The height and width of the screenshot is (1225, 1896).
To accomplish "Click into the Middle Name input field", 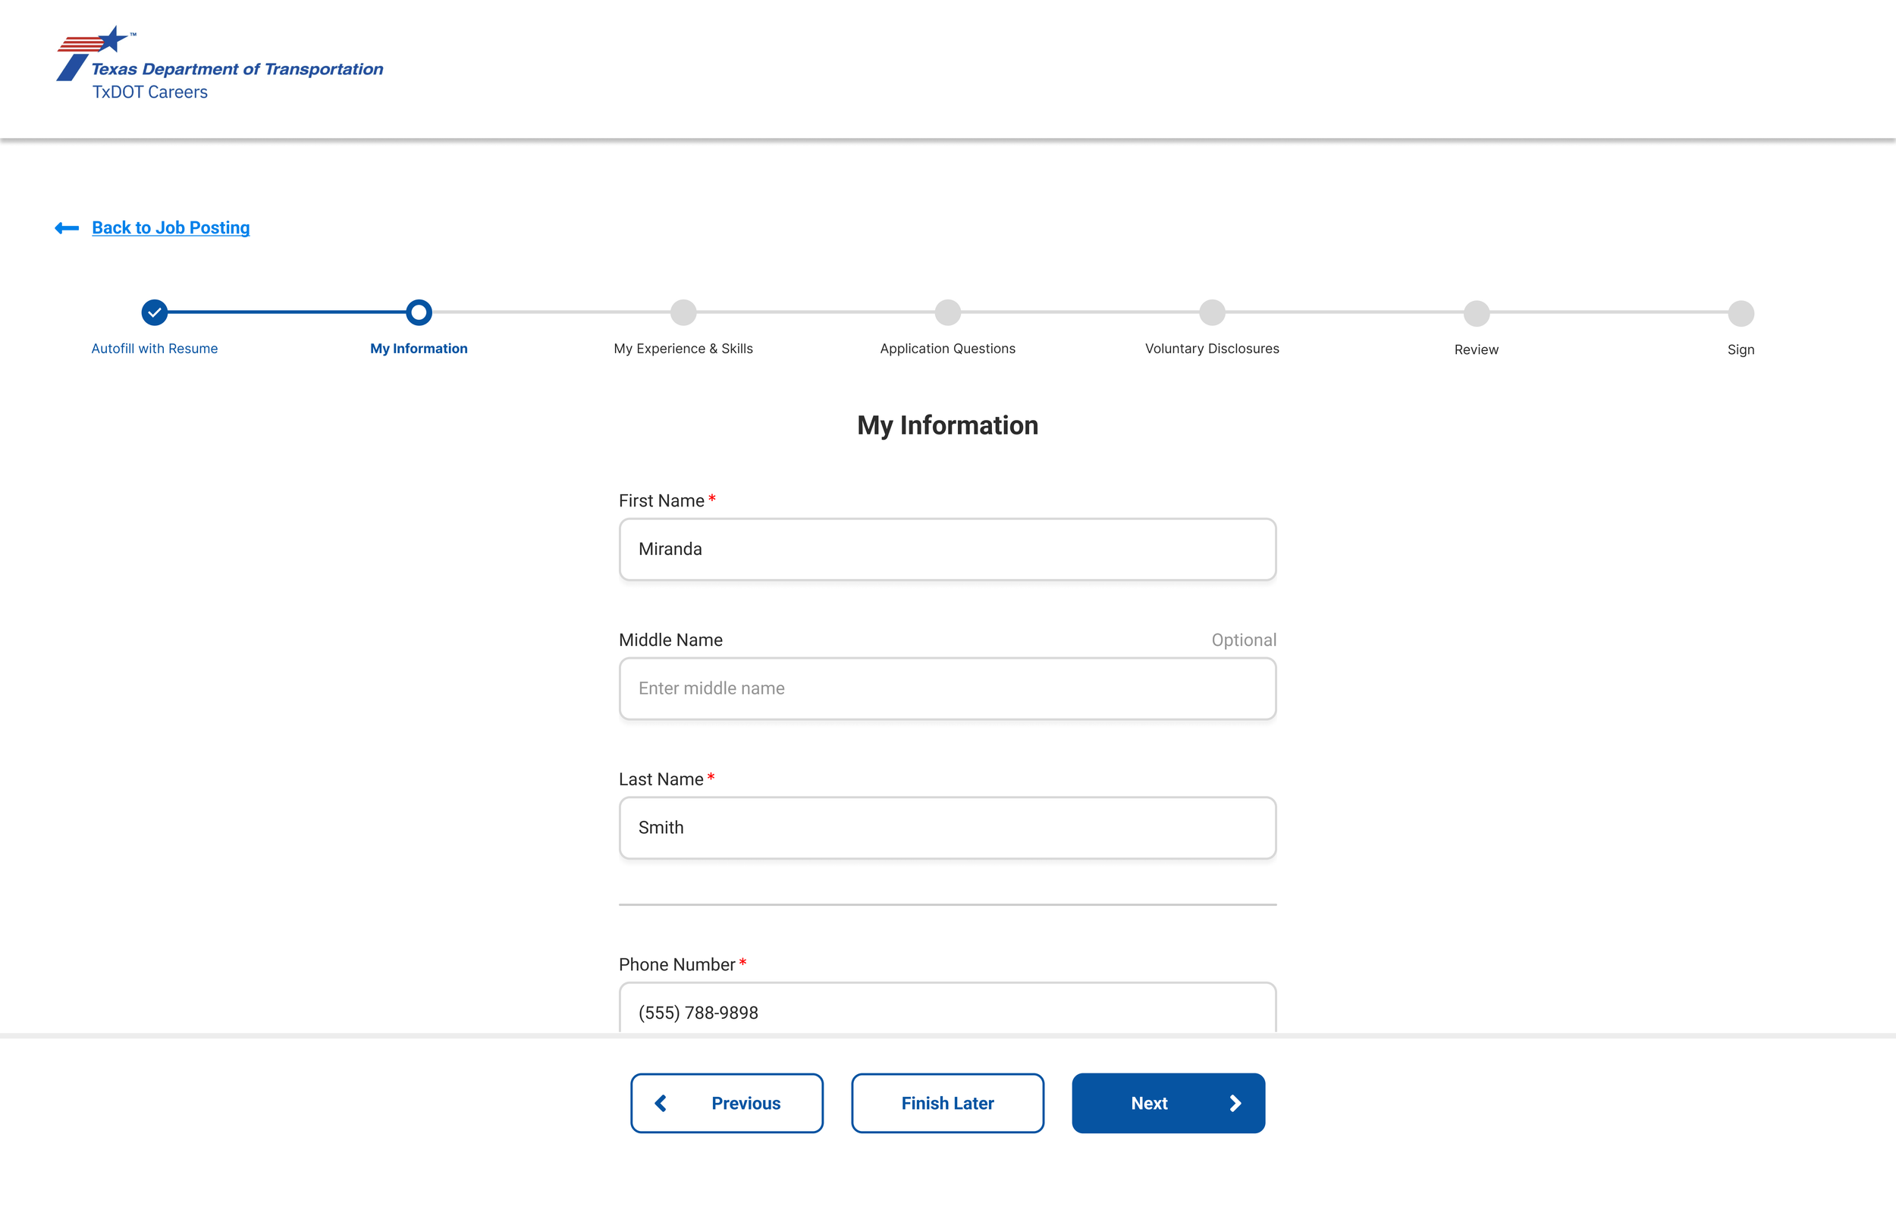I will point(946,688).
